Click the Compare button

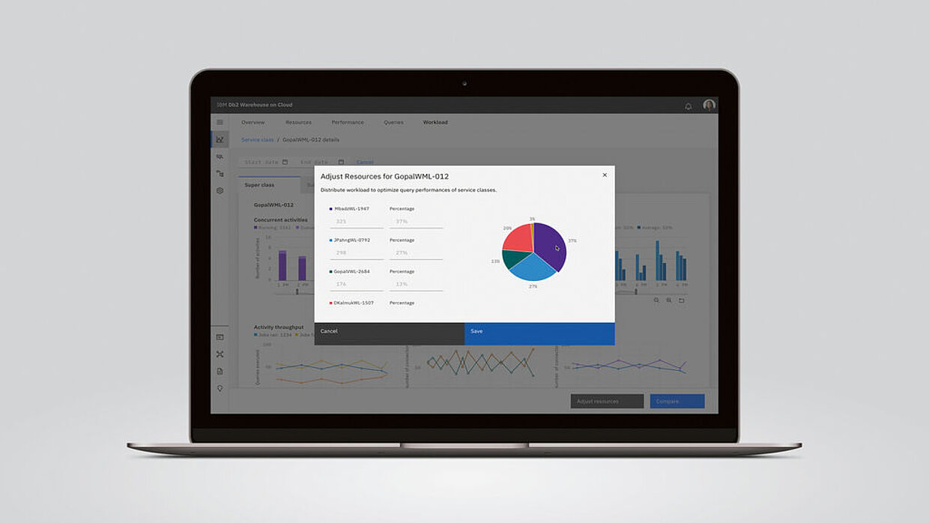[677, 401]
